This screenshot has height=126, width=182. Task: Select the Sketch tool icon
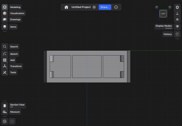point(5,54)
